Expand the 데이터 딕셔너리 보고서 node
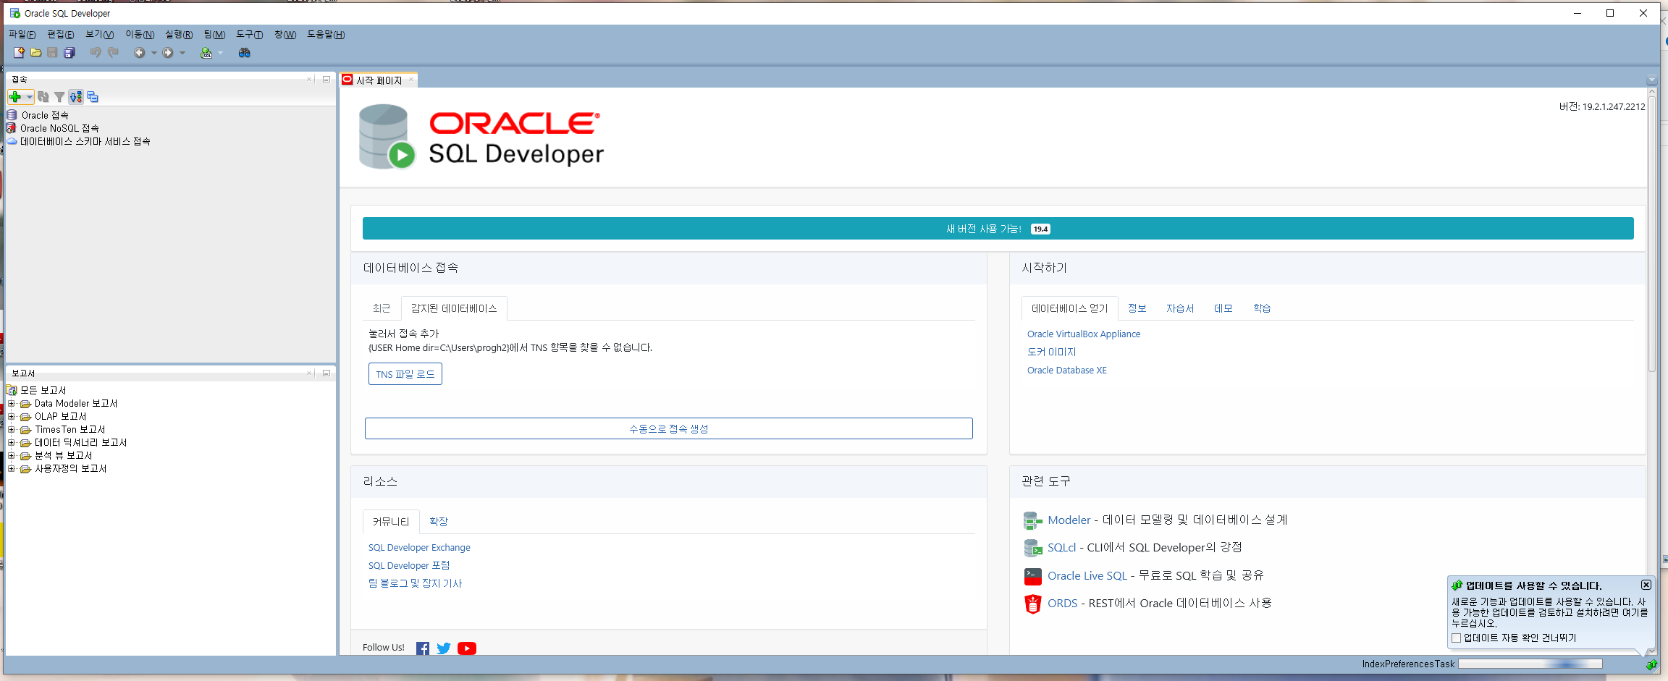Viewport: 1668px width, 681px height. (11, 443)
